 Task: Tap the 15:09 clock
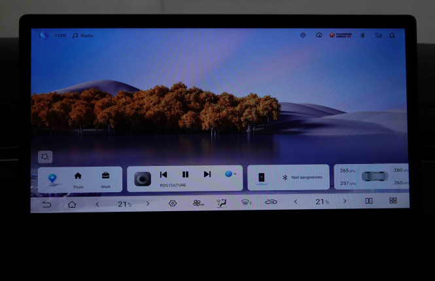pos(60,35)
